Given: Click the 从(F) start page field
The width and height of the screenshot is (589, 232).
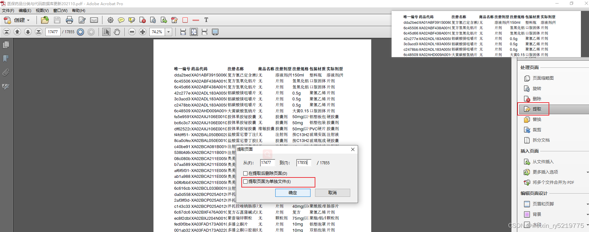Looking at the screenshot, I should pyautogui.click(x=268, y=163).
